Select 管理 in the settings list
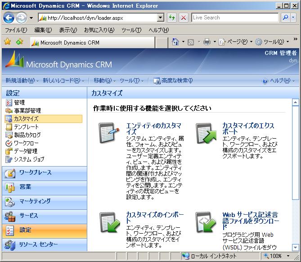 tap(19, 102)
